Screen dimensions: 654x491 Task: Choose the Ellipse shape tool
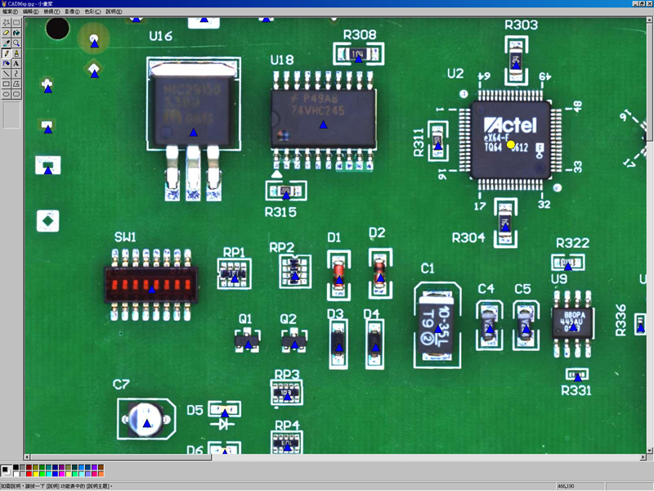pos(7,94)
